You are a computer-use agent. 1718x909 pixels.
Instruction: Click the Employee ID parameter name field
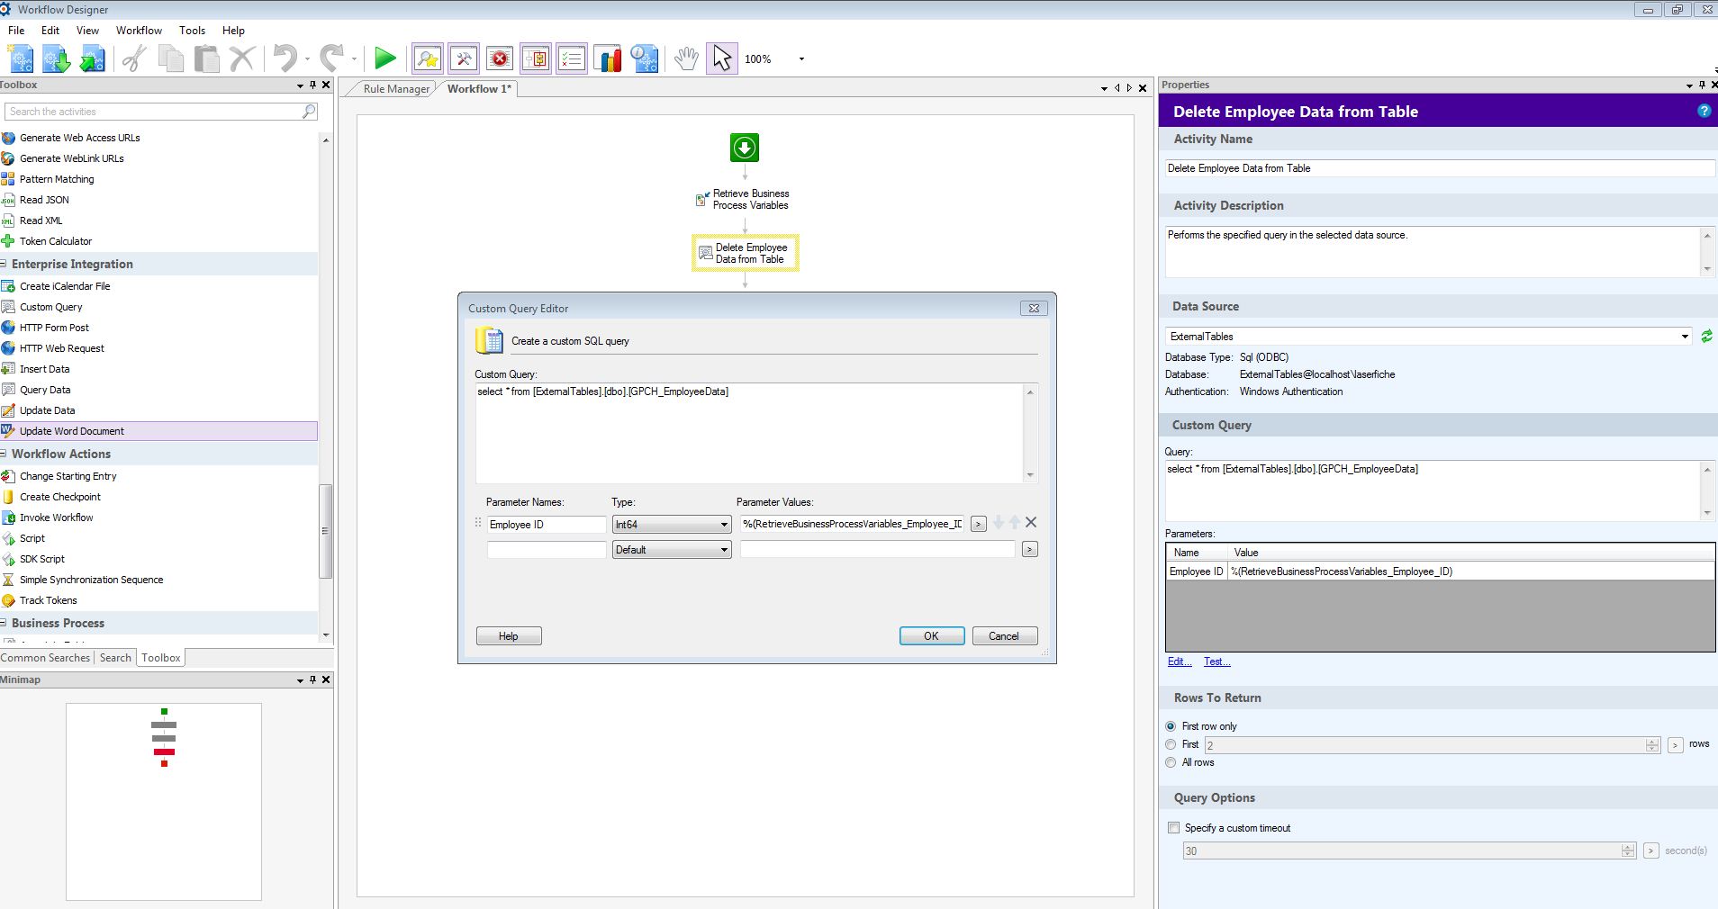point(546,525)
